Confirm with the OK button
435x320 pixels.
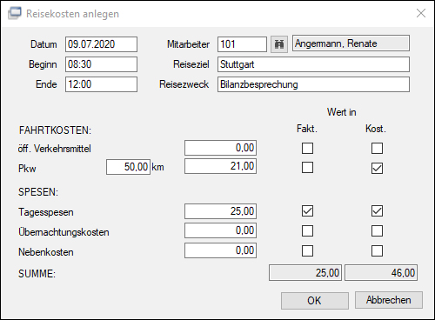[315, 301]
